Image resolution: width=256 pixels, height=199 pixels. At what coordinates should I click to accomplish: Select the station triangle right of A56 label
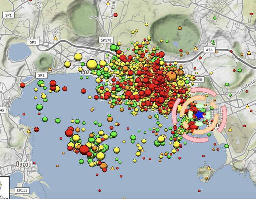click(249, 53)
